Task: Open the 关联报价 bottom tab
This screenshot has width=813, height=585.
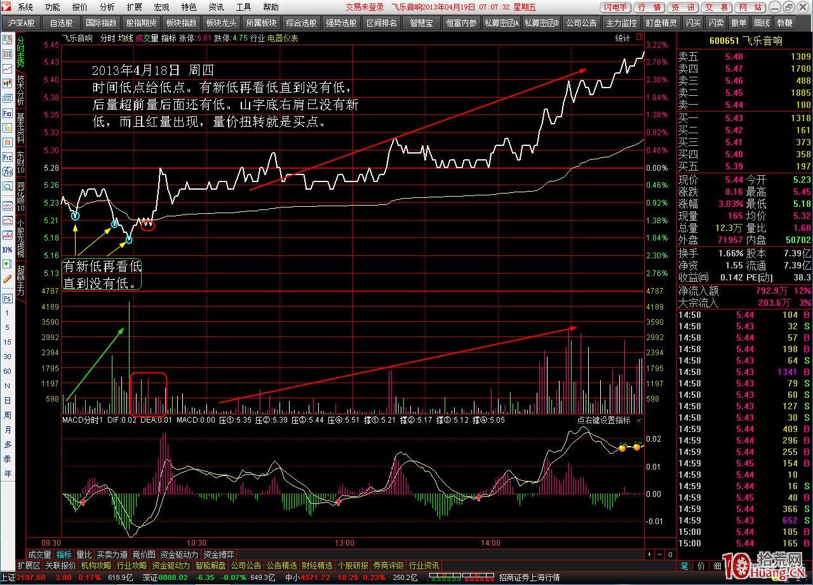Action: [x=61, y=565]
